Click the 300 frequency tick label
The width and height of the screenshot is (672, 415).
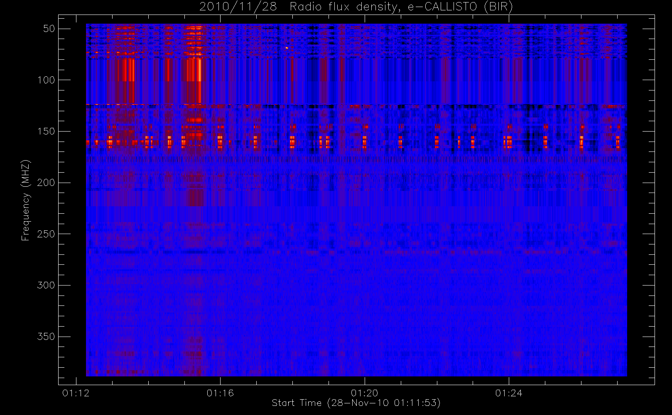coord(46,285)
